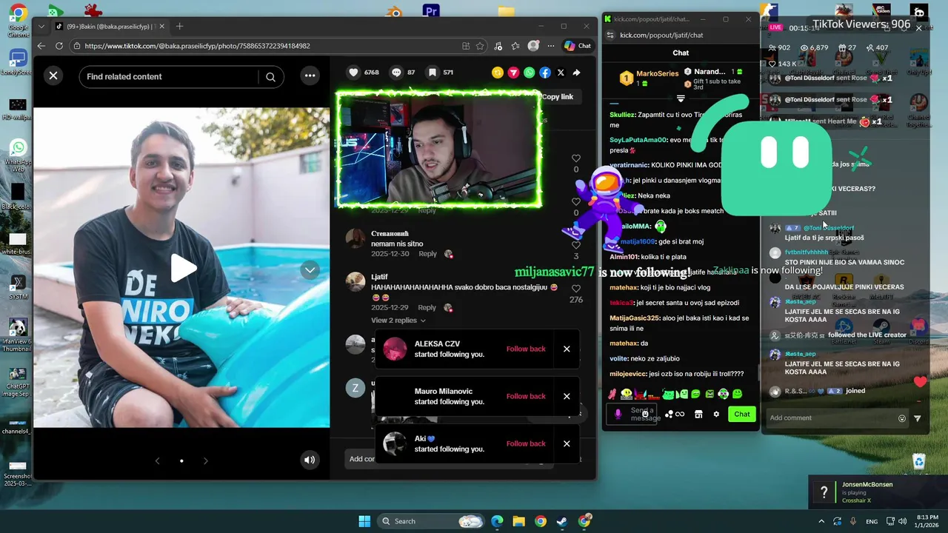
Task: Follow back ALEKSA CZV
Action: pyautogui.click(x=526, y=349)
